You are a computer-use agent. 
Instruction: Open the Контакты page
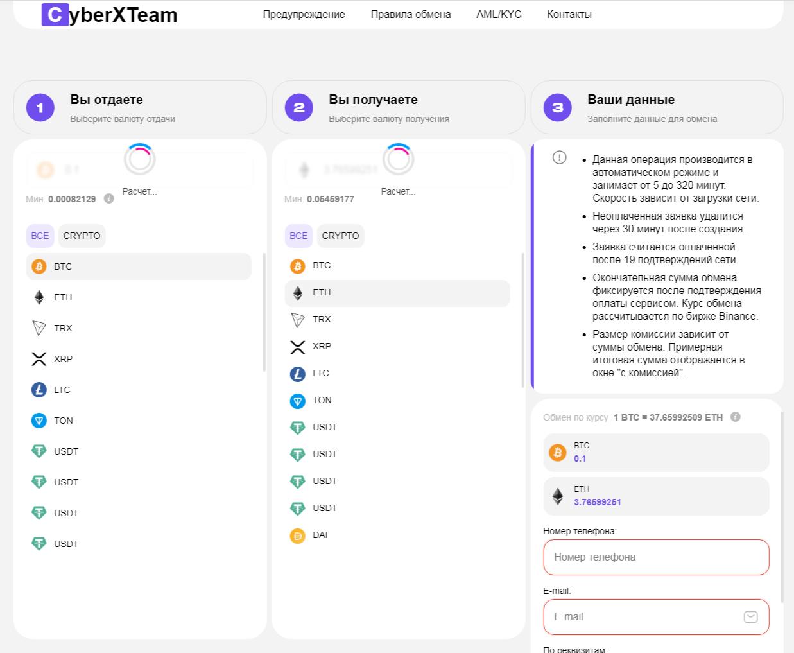pos(569,14)
